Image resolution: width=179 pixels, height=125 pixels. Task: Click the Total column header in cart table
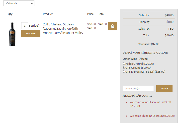pos(101,14)
